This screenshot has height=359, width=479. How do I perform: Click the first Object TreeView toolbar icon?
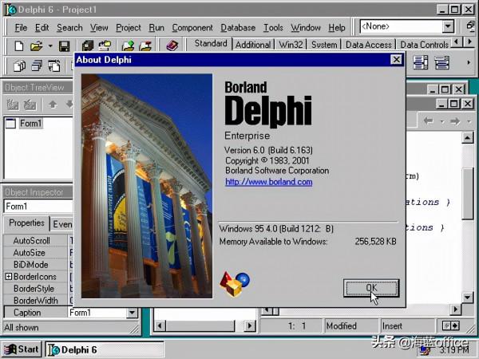13,105
